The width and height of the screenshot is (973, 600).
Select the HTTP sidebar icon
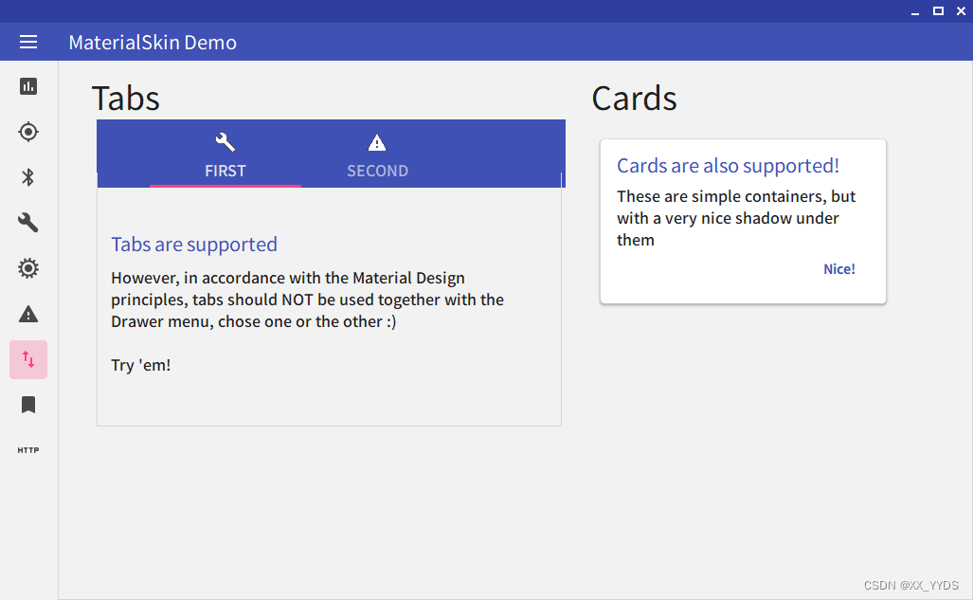pos(27,450)
